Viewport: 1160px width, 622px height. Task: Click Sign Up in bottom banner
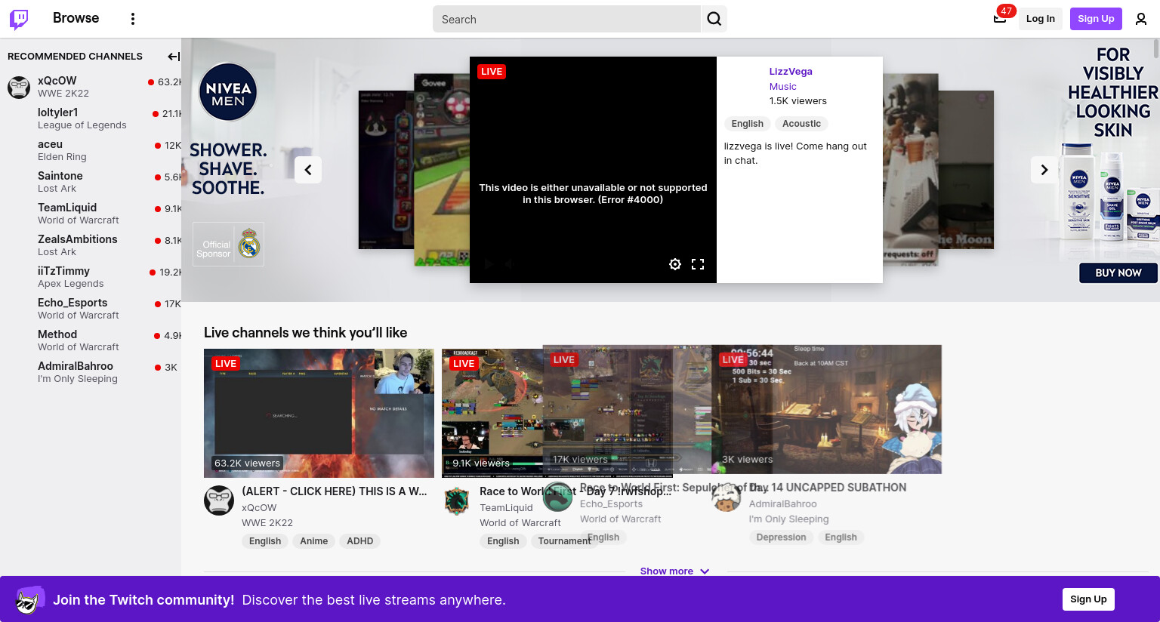(1088, 599)
